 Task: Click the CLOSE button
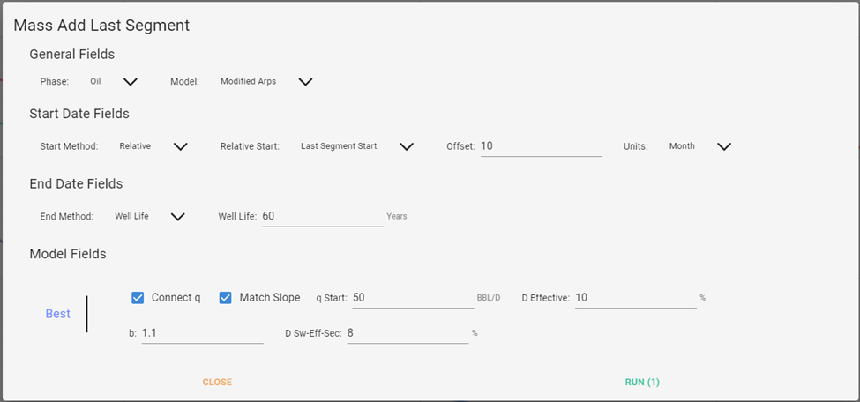pyautogui.click(x=217, y=383)
